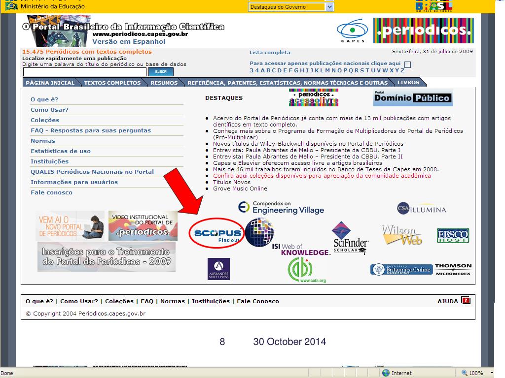Open ISI Web of Knowledge logo
This screenshot has width=505, height=378.
[x=287, y=237]
